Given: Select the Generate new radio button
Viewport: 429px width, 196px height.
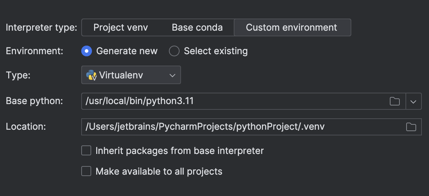Looking at the screenshot, I should [87, 51].
